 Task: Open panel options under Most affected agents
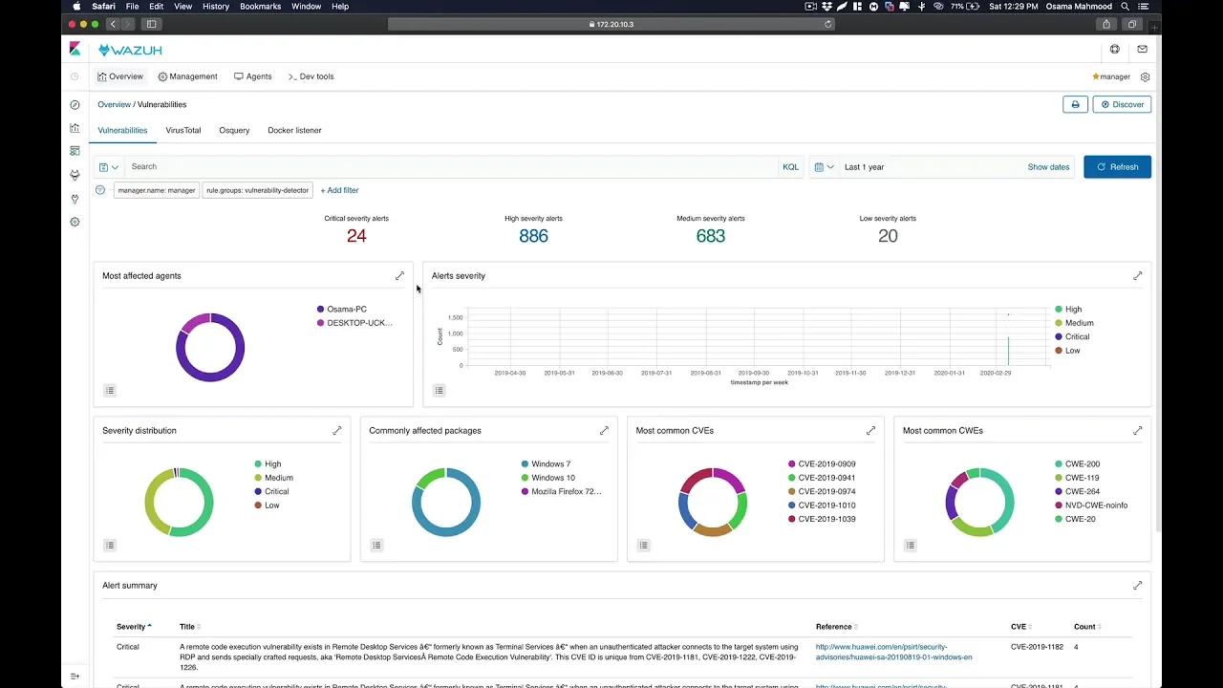click(x=110, y=390)
